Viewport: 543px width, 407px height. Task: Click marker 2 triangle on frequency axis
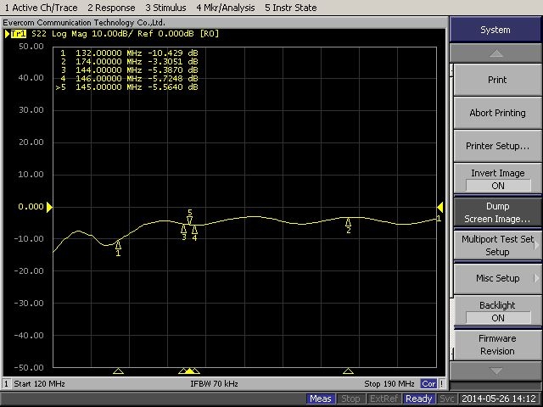click(x=348, y=371)
